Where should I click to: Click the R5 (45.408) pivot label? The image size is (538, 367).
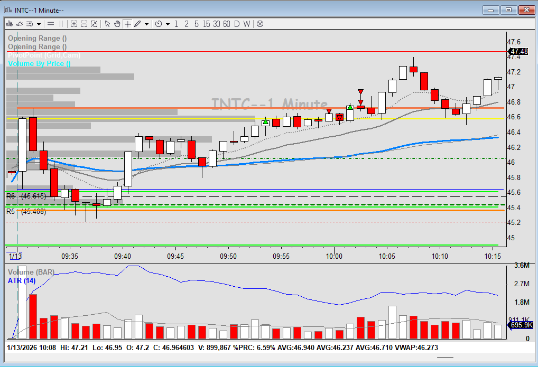tap(26, 211)
